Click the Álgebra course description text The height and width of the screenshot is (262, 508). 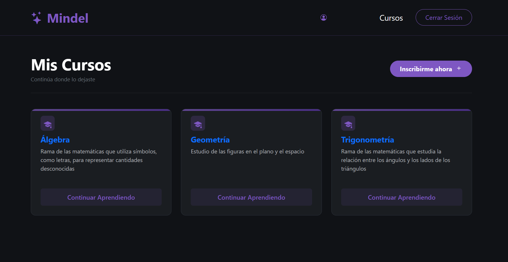pyautogui.click(x=98, y=160)
